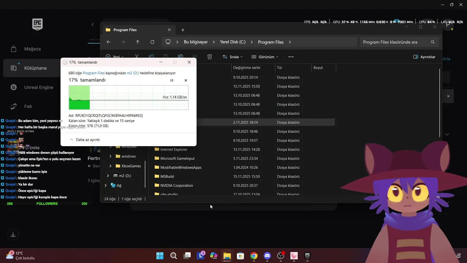Open a new Explorer tab with plus button
The image size is (467, 263).
click(x=183, y=30)
